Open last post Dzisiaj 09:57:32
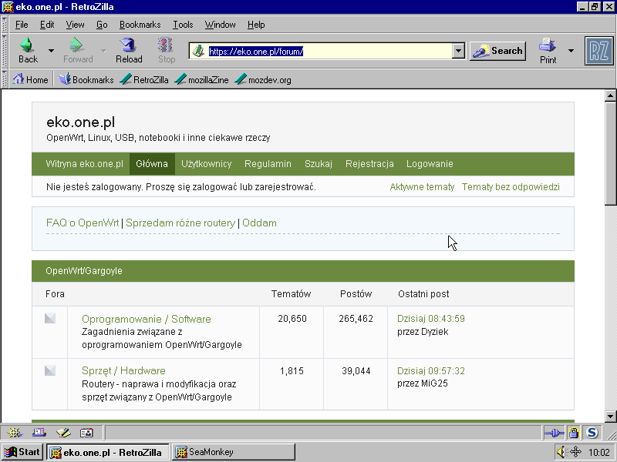 431,371
